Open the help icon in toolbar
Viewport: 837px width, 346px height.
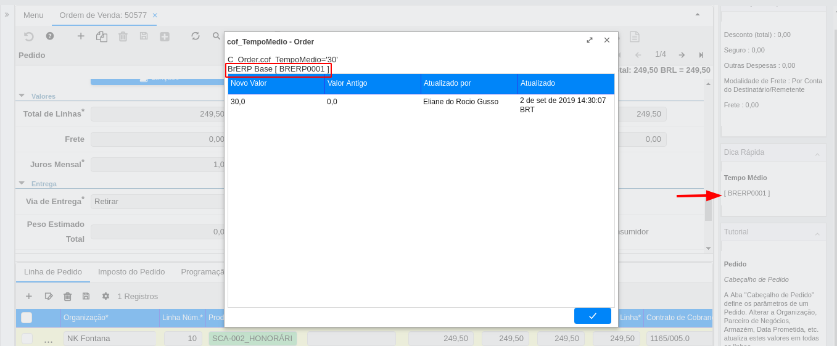50,36
